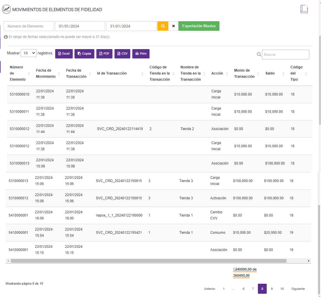Sort by Fecha de Movimiento column
Screen dimensions: 321x301
pyautogui.click(x=48, y=73)
